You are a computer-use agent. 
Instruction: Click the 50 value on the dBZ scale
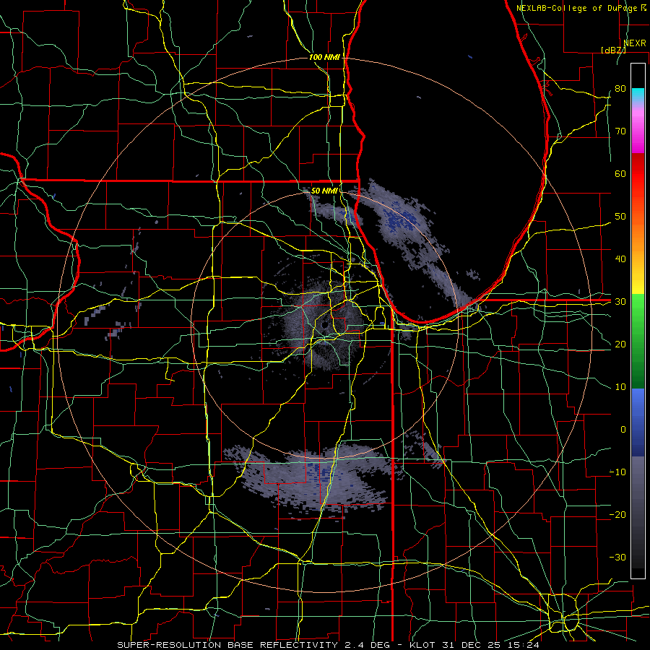[x=620, y=217]
